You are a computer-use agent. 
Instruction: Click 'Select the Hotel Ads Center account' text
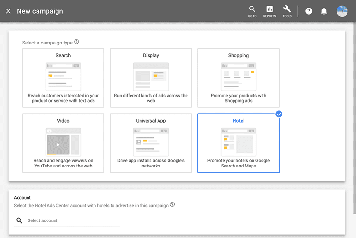(91, 206)
